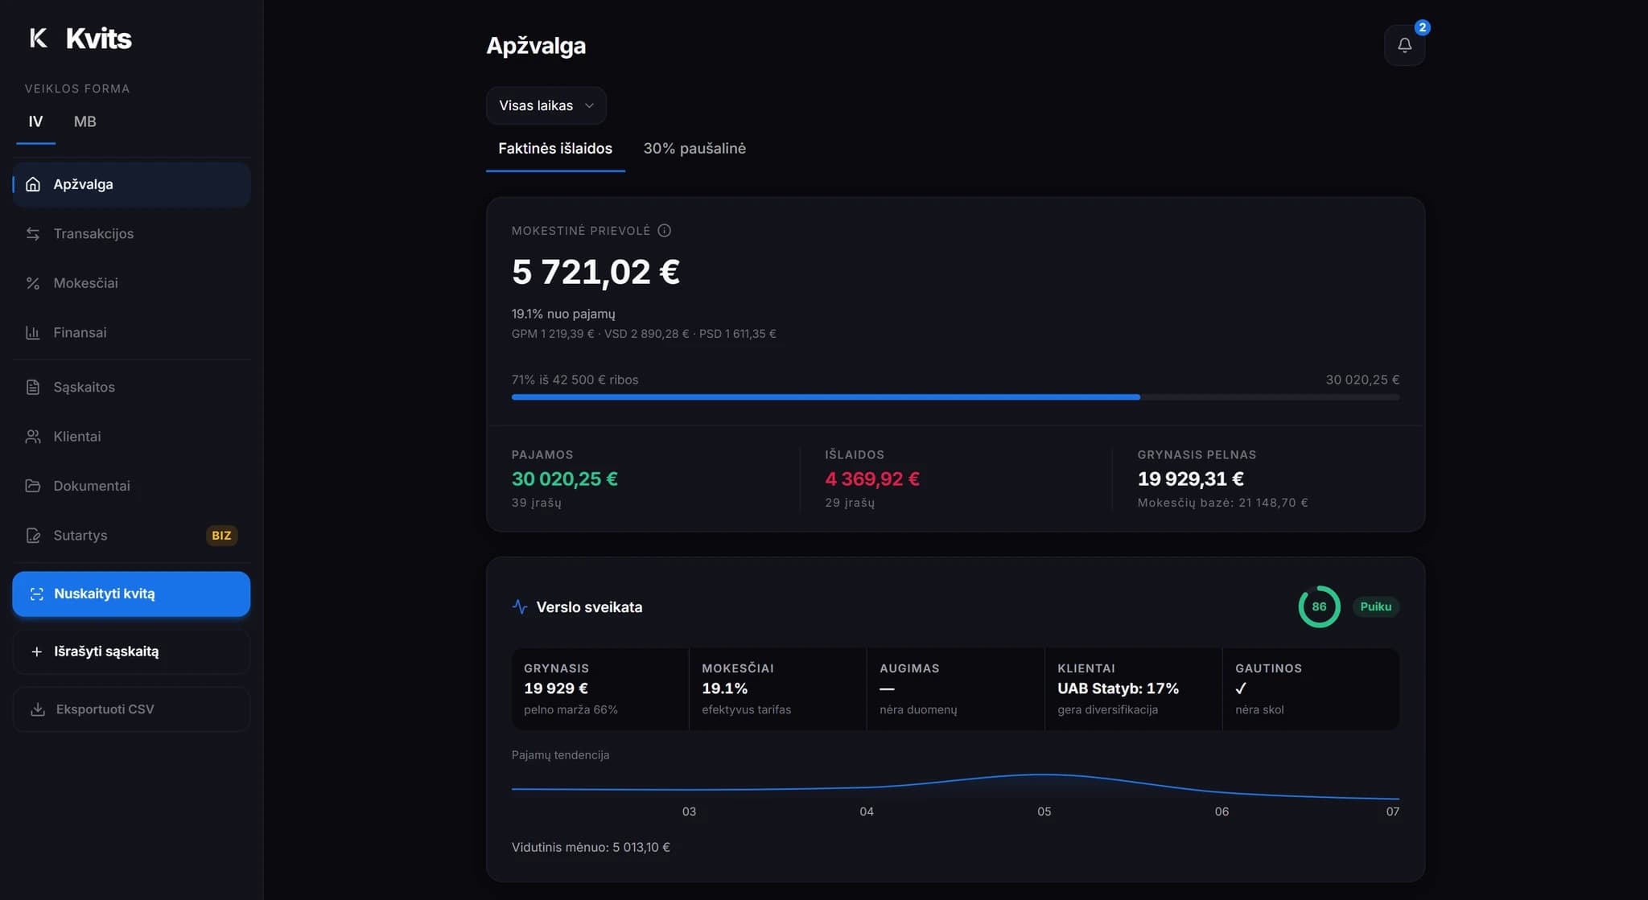
Task: Click the BIZ badge on Sutartys
Action: pos(221,536)
